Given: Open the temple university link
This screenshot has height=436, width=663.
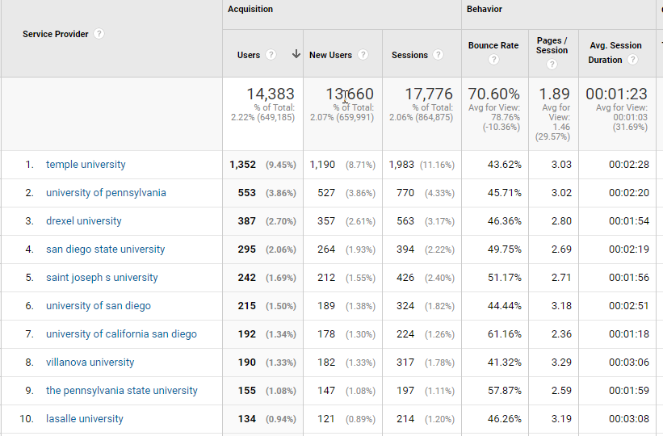Looking at the screenshot, I should 86,165.
